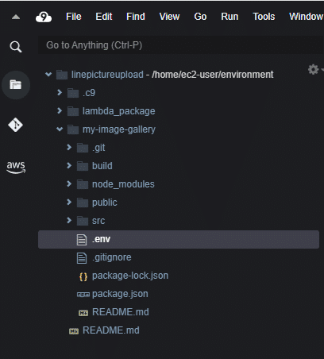Expand the lambda_package folder
324x359 pixels.
coord(60,110)
